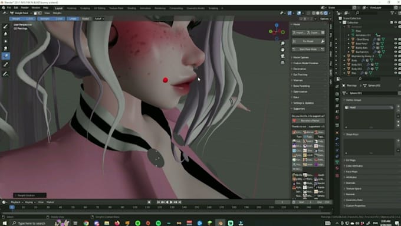Select the Smear weight tool
This screenshot has width=401, height=226.
point(6,48)
